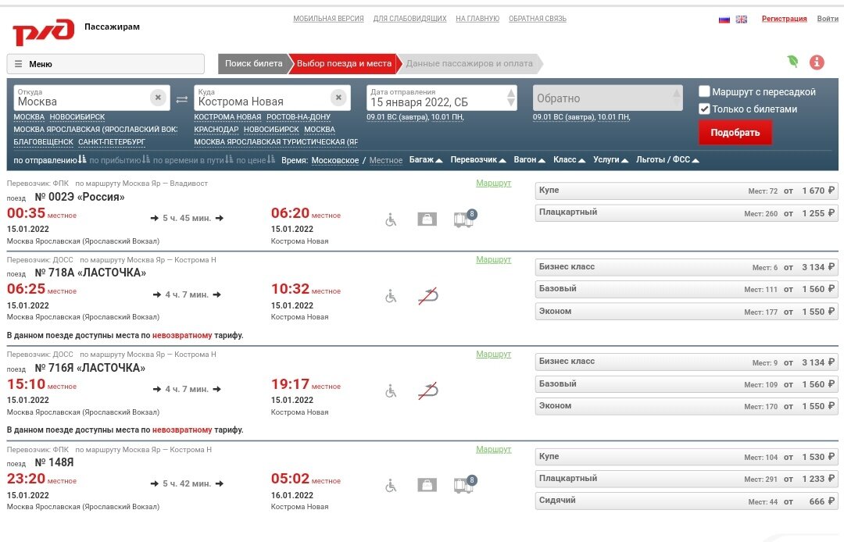This screenshot has height=542, width=844.
Task: Open ДЛЯ СЛАБОВИДЯЩИХ link
Action: pyautogui.click(x=409, y=19)
